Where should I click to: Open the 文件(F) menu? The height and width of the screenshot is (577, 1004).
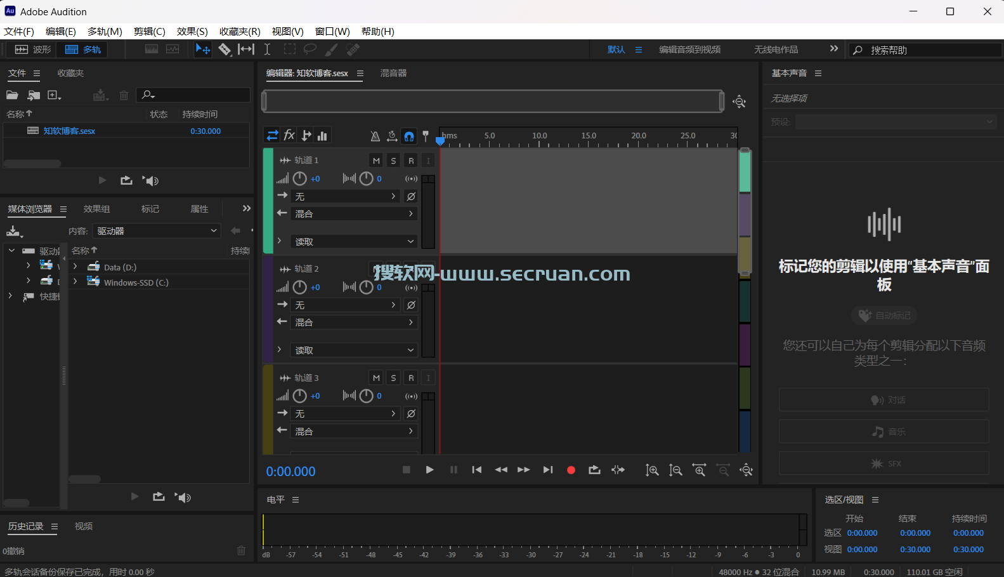[19, 31]
